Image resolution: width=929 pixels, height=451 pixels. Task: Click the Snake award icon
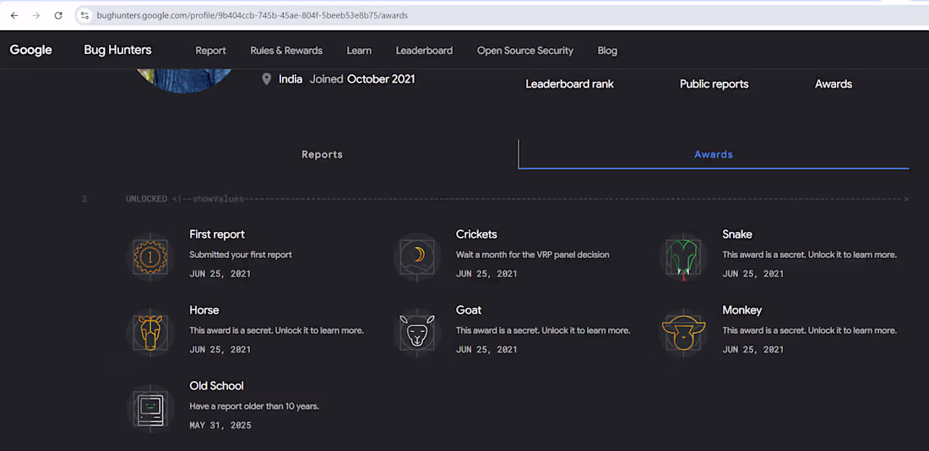click(684, 256)
